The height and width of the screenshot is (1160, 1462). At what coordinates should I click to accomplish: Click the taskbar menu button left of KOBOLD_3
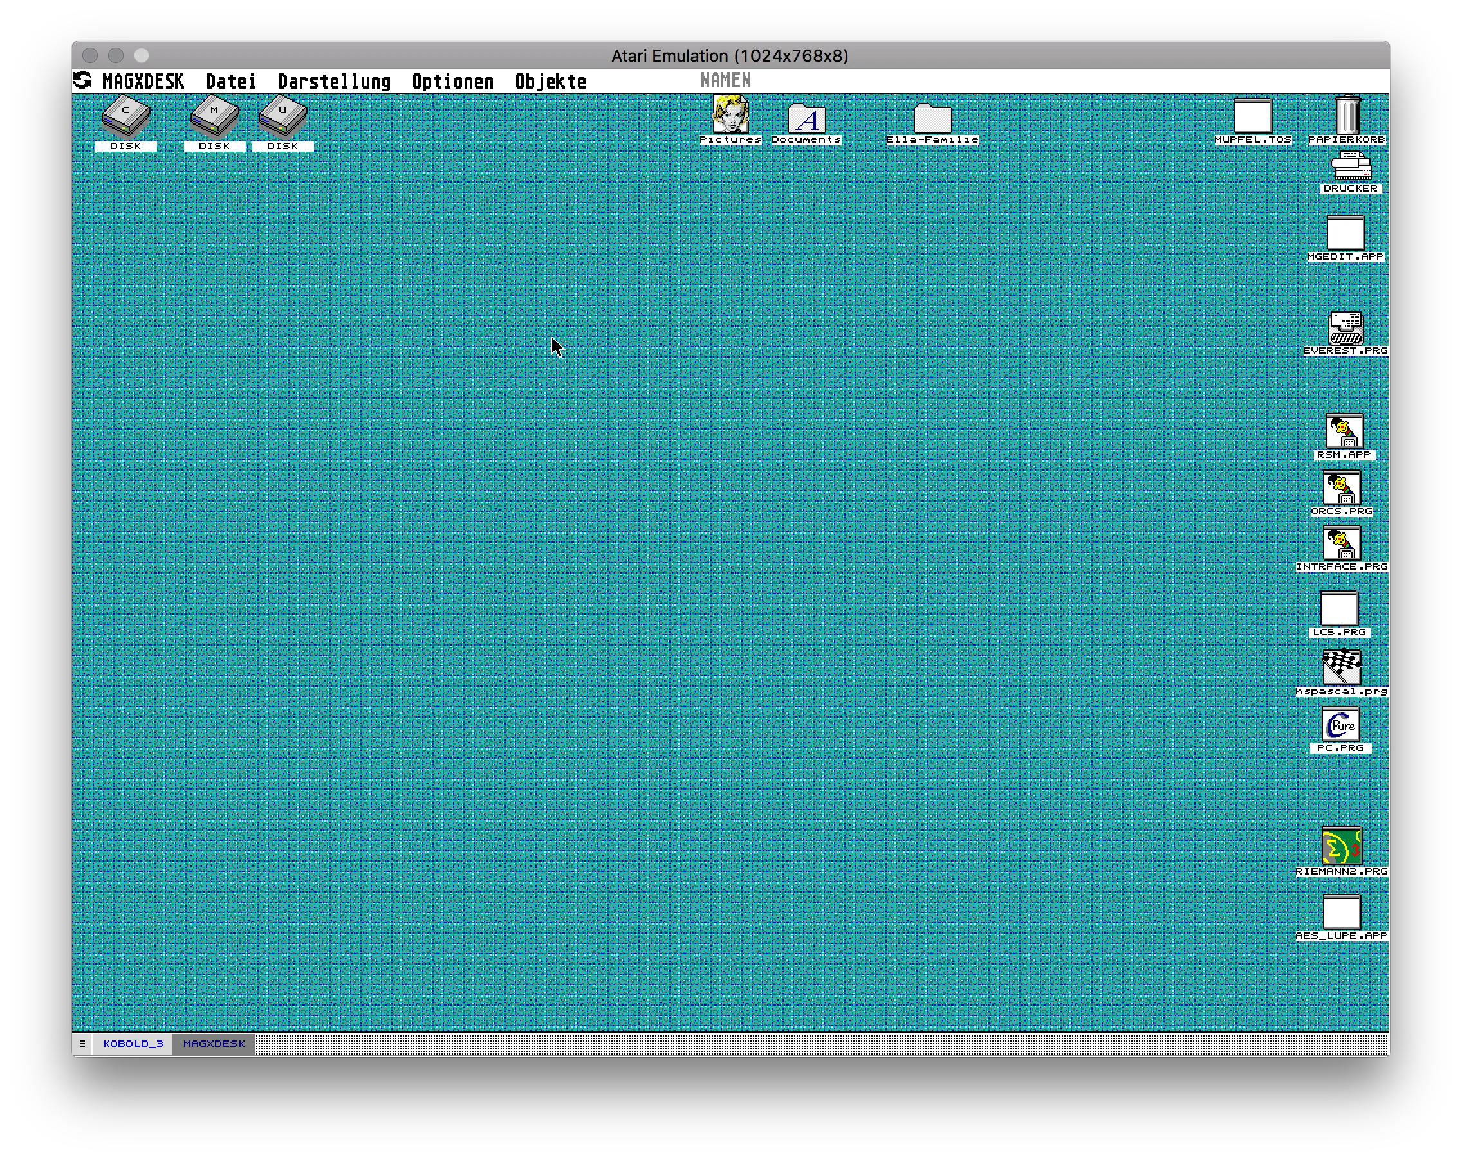82,1044
